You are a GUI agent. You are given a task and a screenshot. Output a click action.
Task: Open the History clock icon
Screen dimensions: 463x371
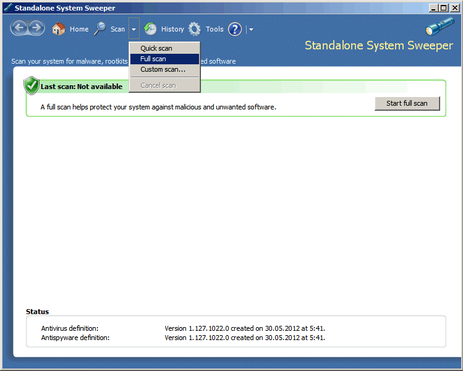150,29
